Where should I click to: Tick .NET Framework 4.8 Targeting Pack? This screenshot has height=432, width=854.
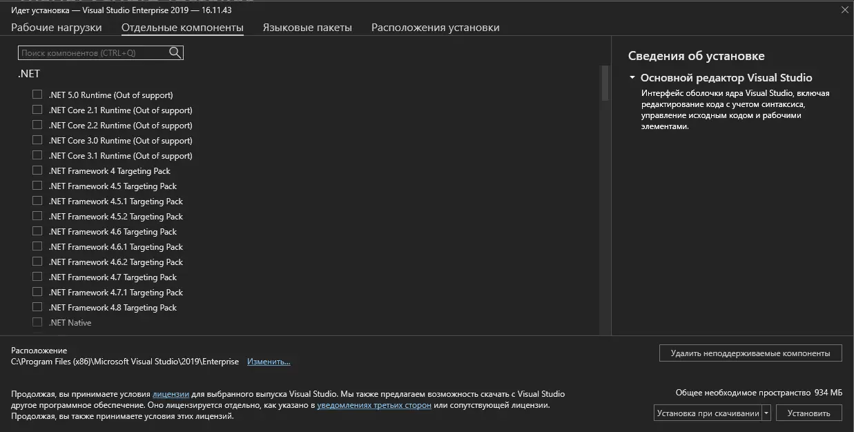37,307
